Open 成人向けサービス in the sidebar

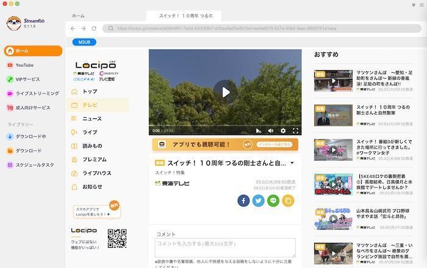(29, 107)
